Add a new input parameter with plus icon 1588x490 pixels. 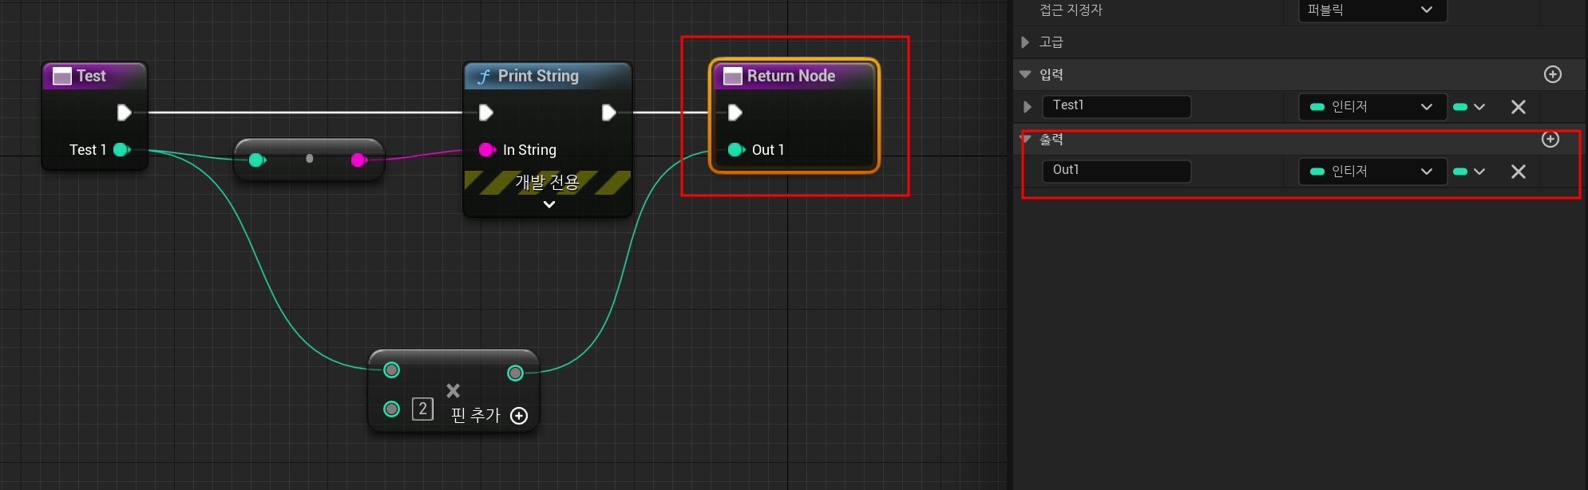[1553, 74]
